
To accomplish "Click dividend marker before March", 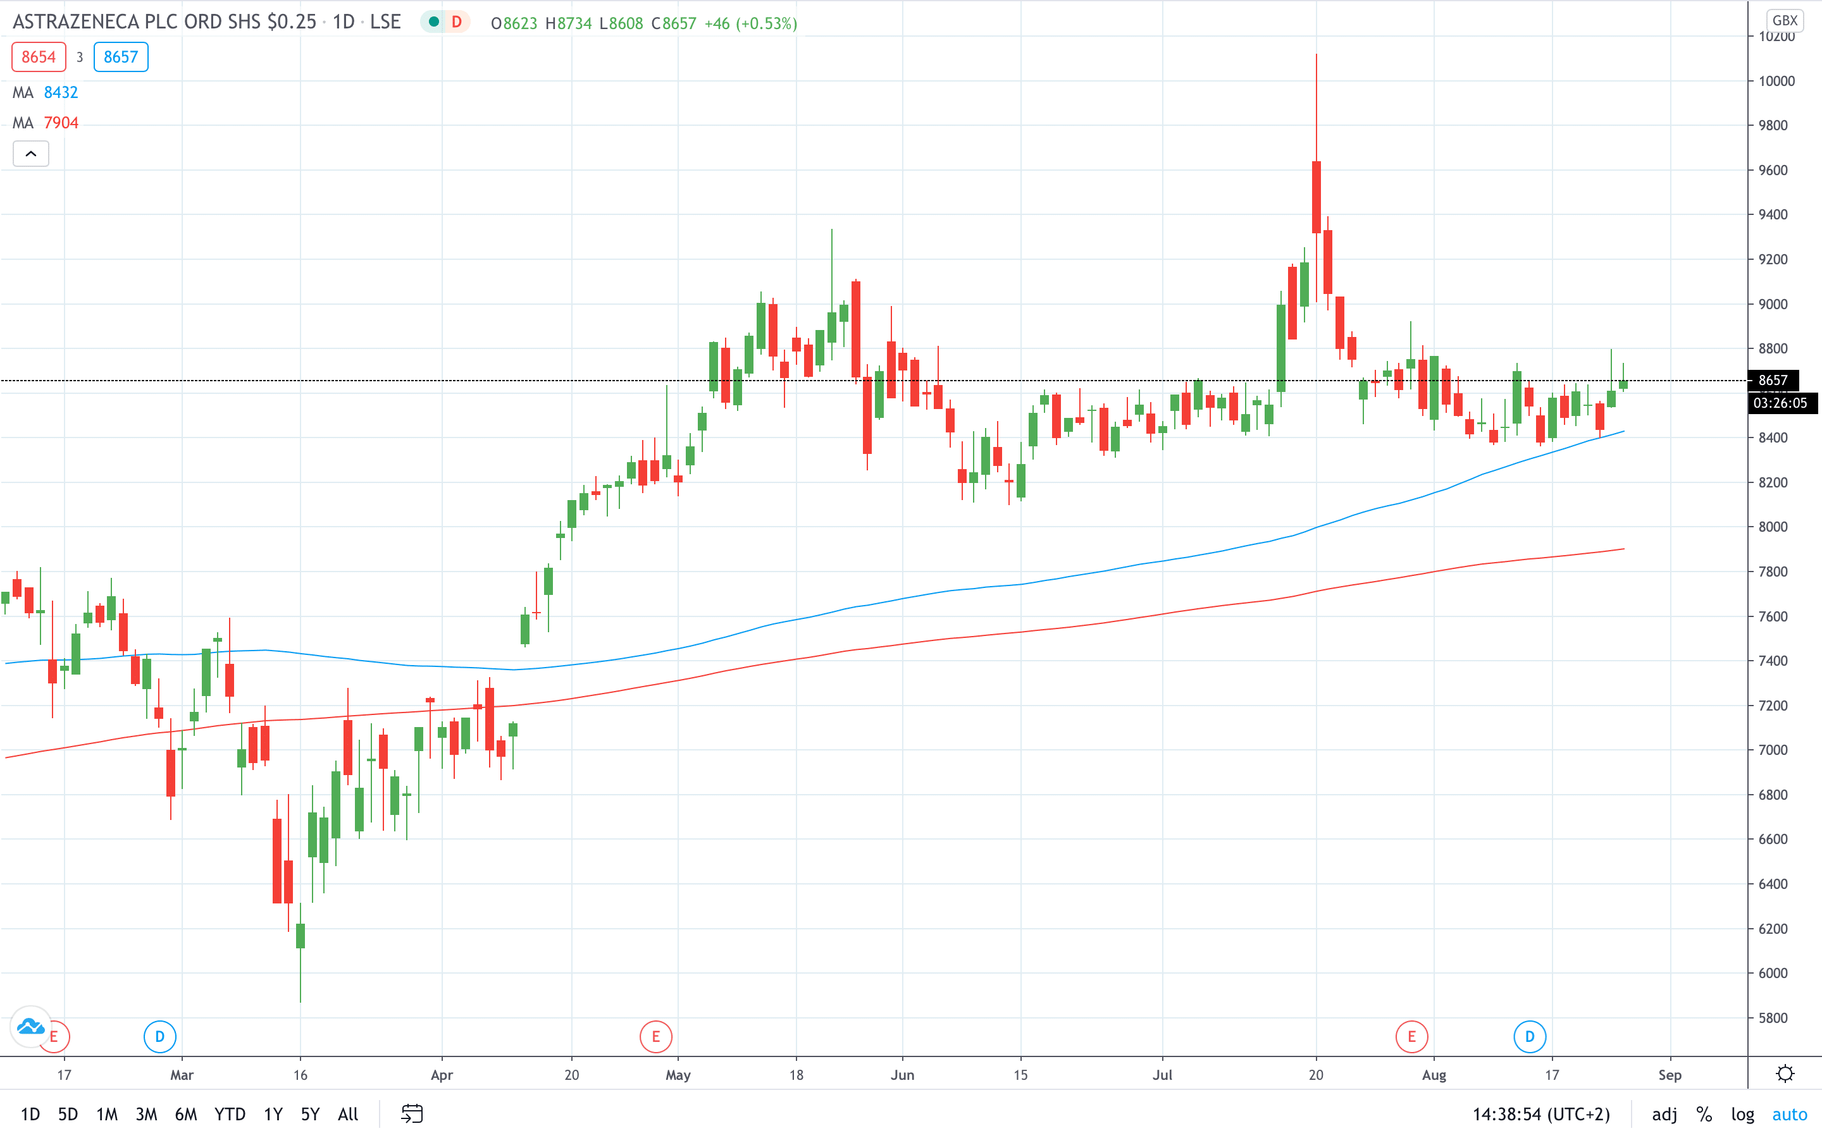I will point(159,1036).
